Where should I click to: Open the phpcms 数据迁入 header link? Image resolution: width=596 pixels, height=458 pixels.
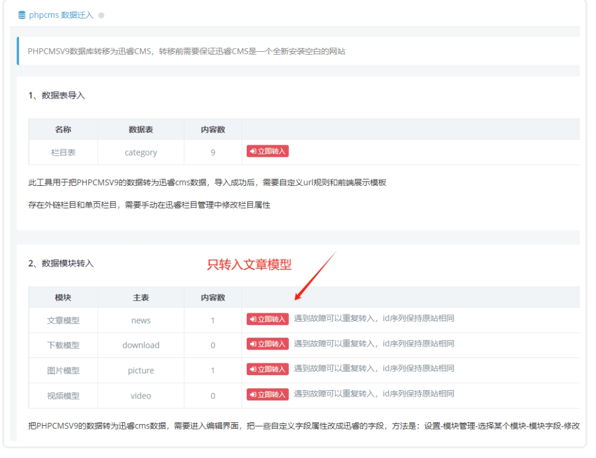[61, 15]
